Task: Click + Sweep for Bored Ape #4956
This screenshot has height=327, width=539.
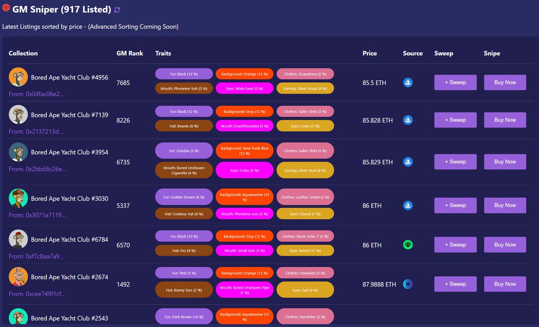Action: click(455, 83)
